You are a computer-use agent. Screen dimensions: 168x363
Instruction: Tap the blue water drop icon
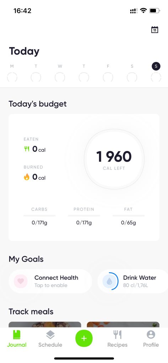[109, 281]
